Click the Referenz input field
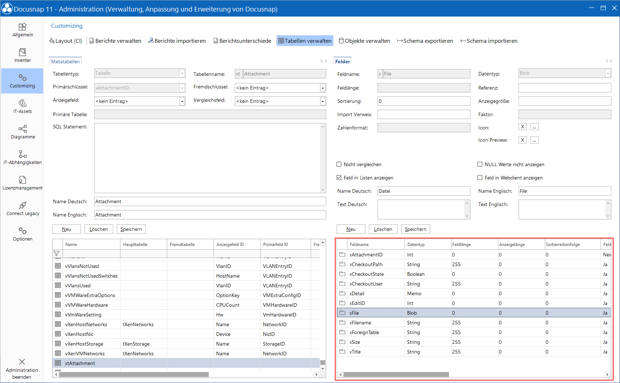Image resolution: width=620 pixels, height=383 pixels. [x=565, y=88]
